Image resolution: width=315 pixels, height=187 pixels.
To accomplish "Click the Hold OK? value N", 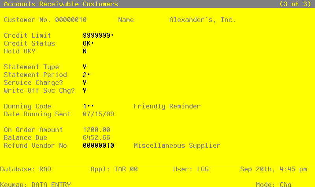I will (85, 51).
